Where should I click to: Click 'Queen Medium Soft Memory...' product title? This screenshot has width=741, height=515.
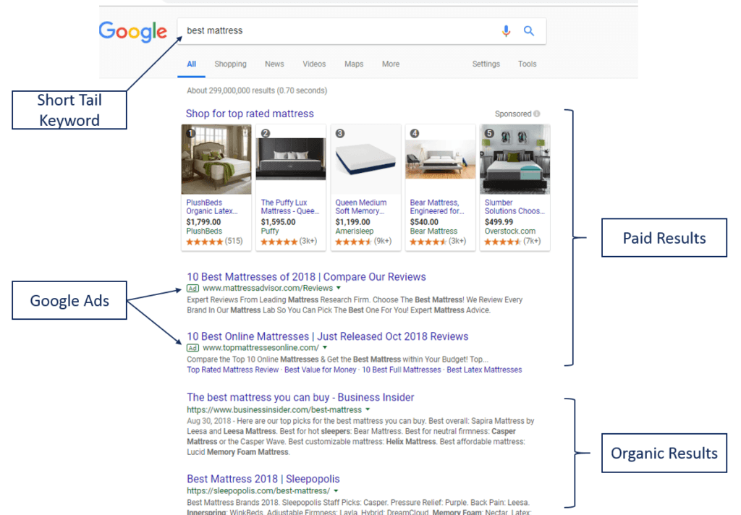click(361, 207)
